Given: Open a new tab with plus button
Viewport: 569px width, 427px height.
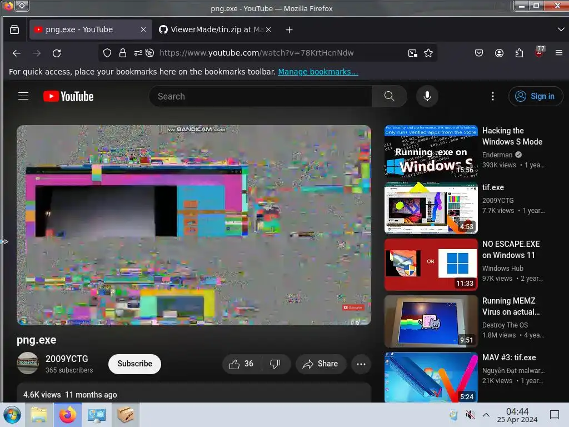Looking at the screenshot, I should [289, 30].
